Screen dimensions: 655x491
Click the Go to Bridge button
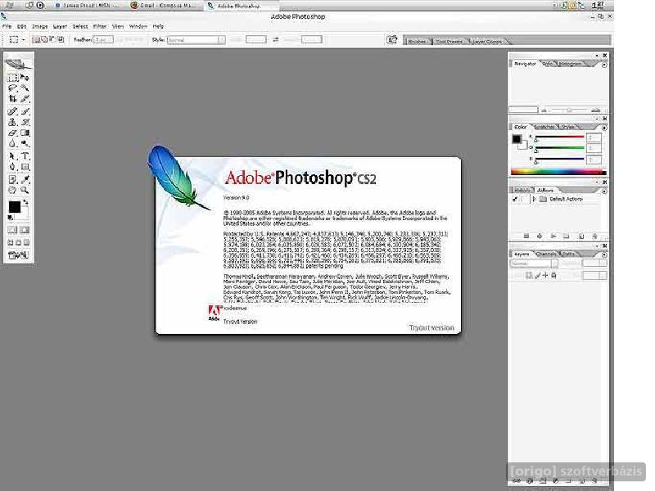coord(391,39)
